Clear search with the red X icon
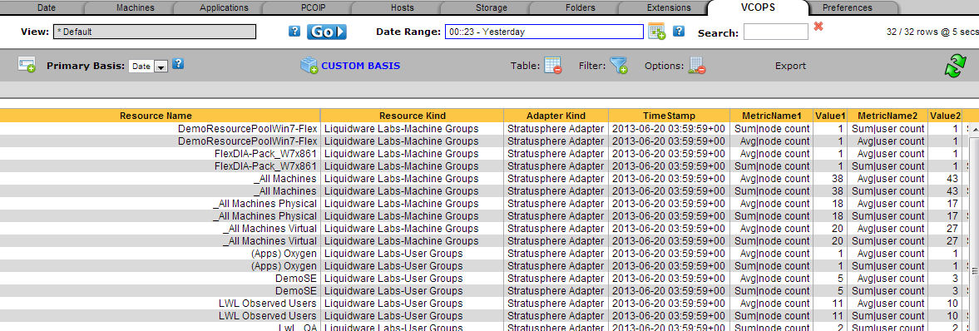Image resolution: width=979 pixels, height=331 pixels. coord(818,27)
